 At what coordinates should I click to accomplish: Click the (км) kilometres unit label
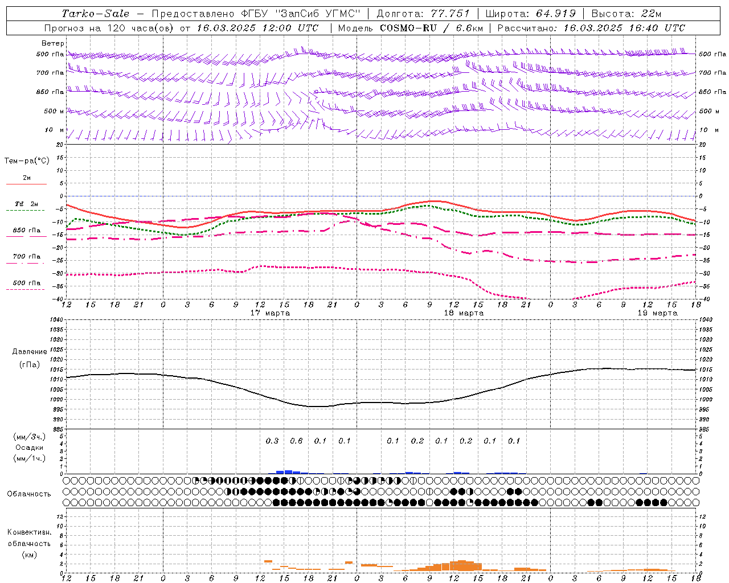click(29, 555)
